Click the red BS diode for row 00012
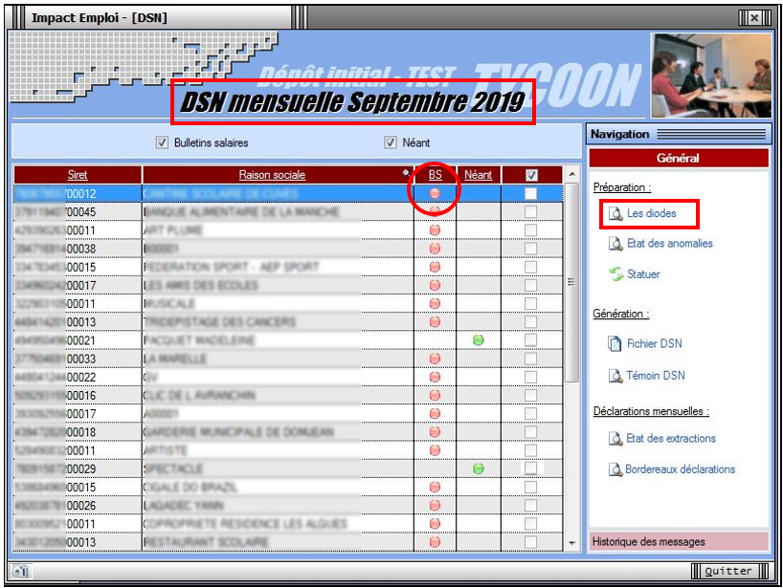 (x=435, y=193)
